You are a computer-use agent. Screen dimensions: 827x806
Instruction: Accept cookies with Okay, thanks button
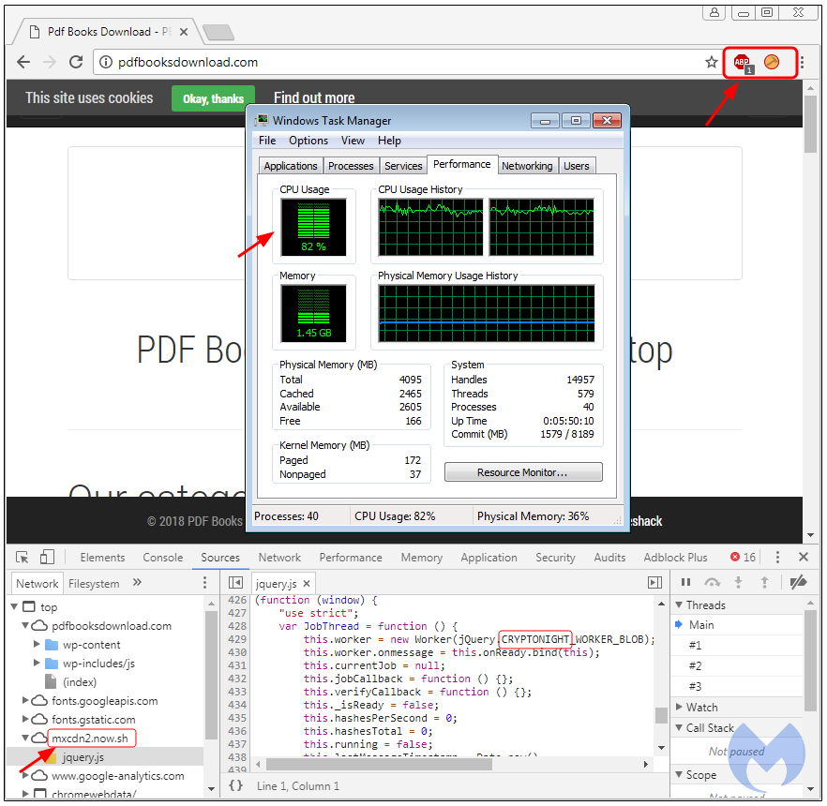point(213,98)
